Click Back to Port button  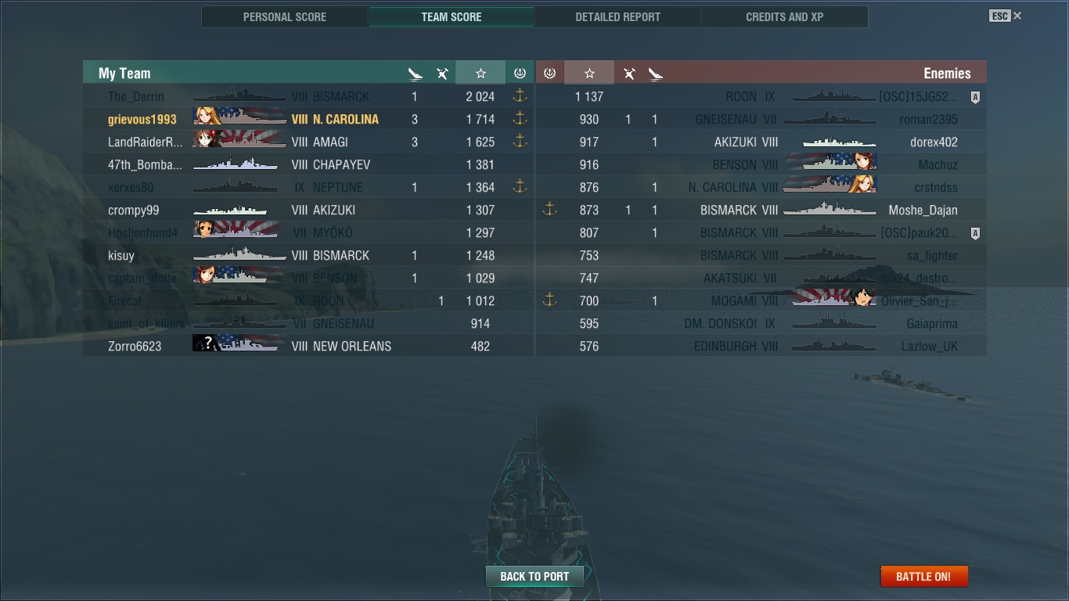(x=534, y=577)
